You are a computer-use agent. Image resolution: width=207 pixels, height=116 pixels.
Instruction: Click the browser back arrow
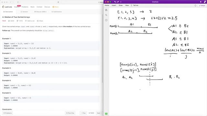click(10, 2)
